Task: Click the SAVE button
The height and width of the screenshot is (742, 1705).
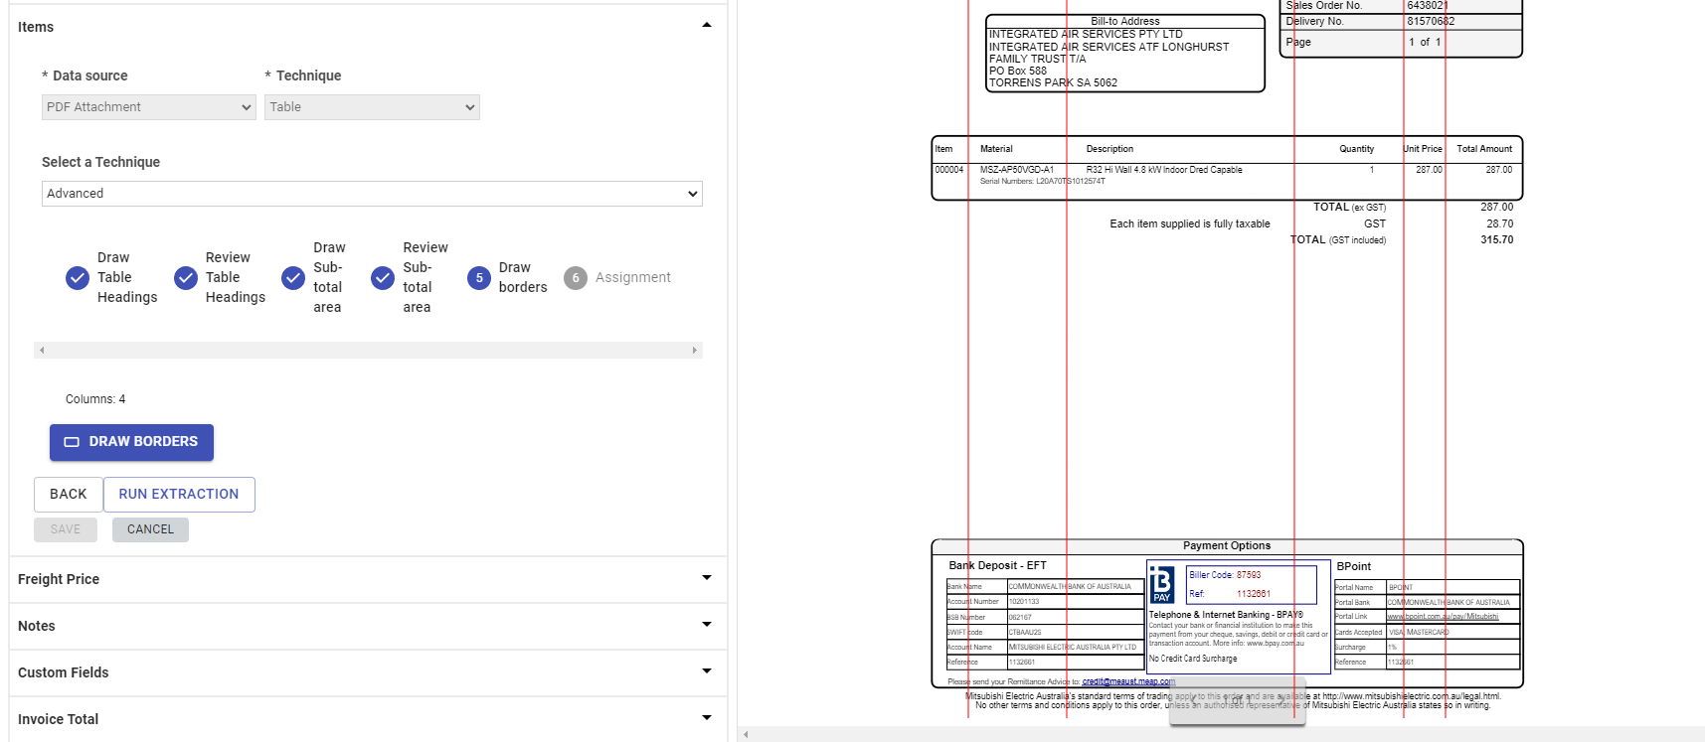Action: 66,529
